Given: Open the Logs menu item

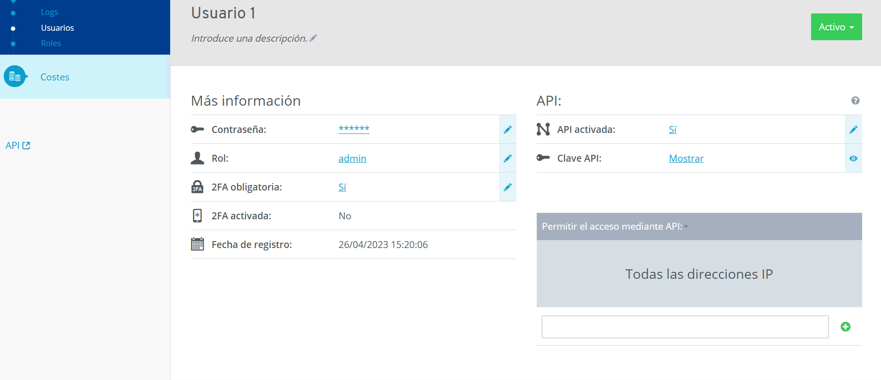Looking at the screenshot, I should tap(49, 12).
